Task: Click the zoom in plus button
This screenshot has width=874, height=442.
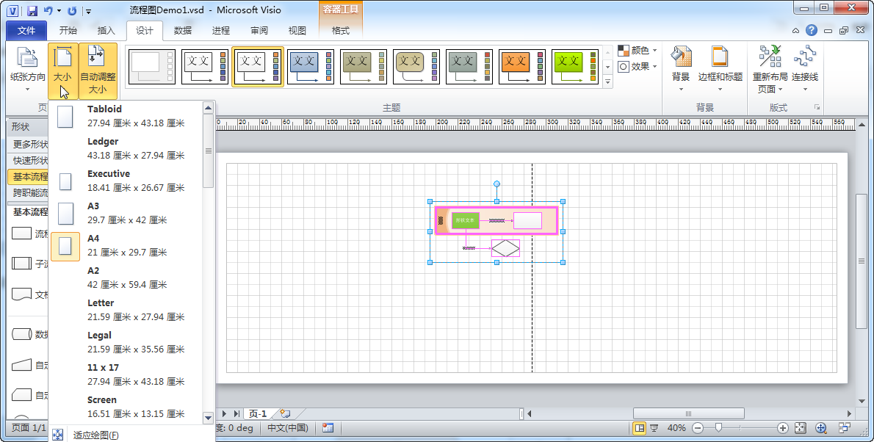Action: click(783, 428)
